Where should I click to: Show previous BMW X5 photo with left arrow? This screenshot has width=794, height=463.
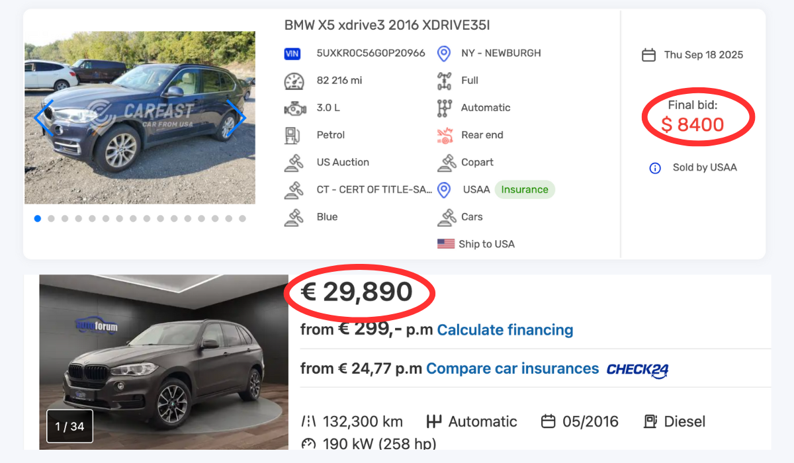coord(44,117)
